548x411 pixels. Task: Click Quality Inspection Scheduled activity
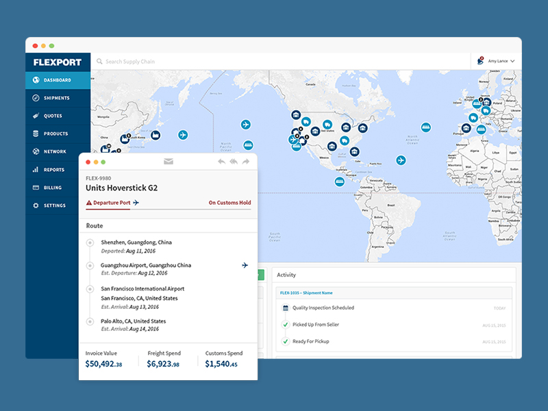click(x=323, y=308)
